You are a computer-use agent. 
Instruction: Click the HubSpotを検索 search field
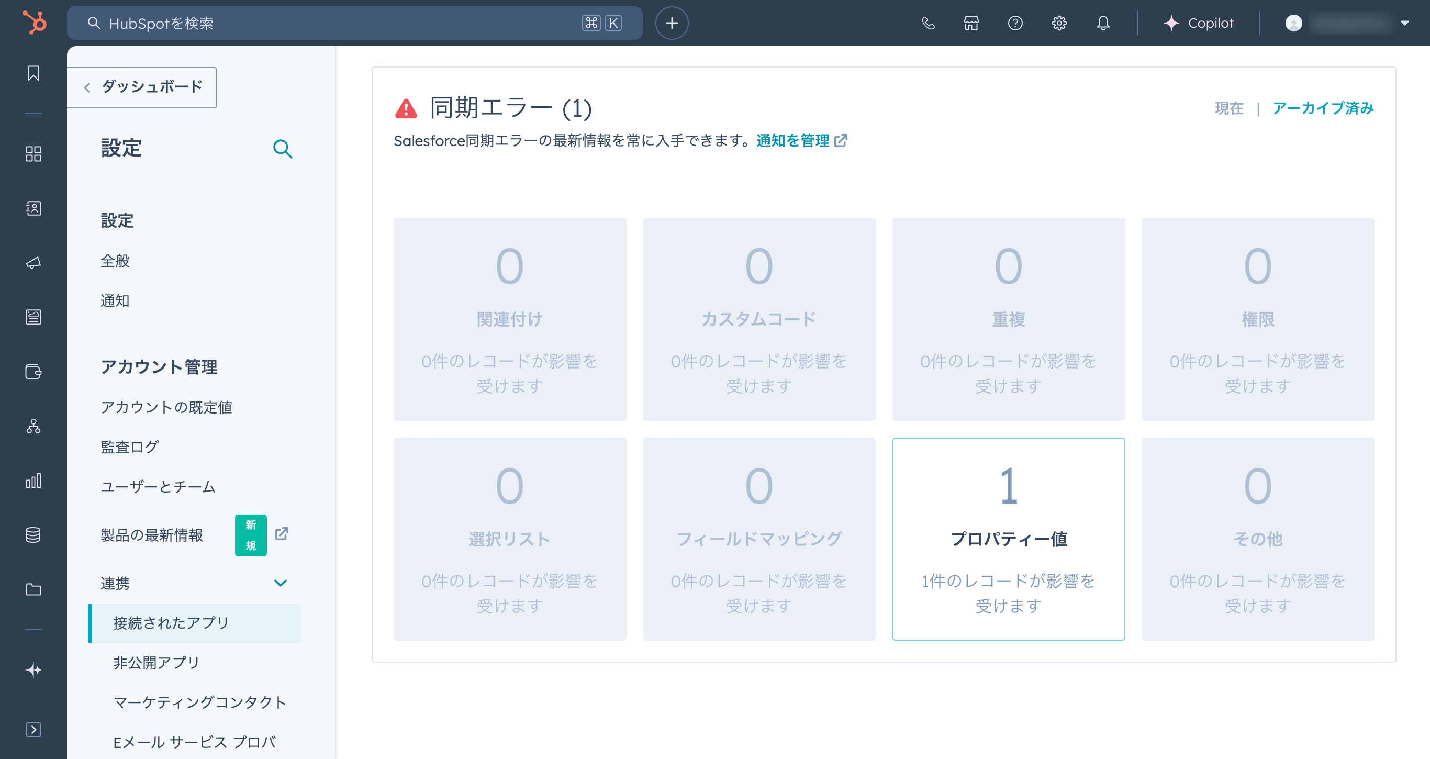(x=355, y=23)
